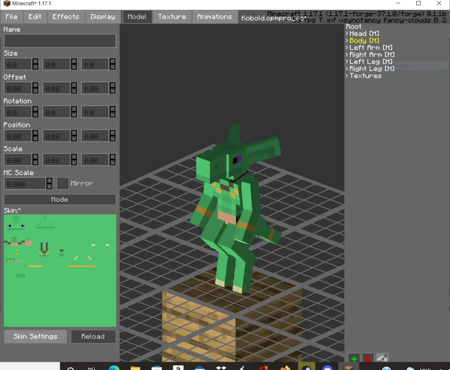Open Steam from the taskbar
Image resolution: width=450 pixels, height=370 pixels.
coord(307,367)
